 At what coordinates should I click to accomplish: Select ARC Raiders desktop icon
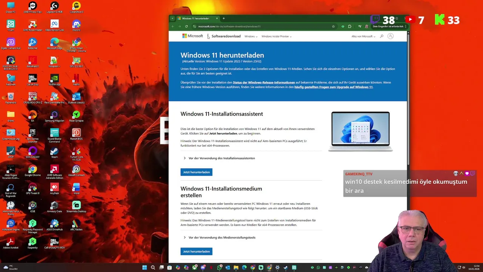(x=76, y=225)
